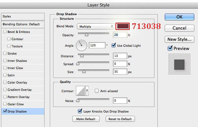Enable Anti-aliased checkbox
The width and height of the screenshot is (198, 127).
tap(97, 91)
